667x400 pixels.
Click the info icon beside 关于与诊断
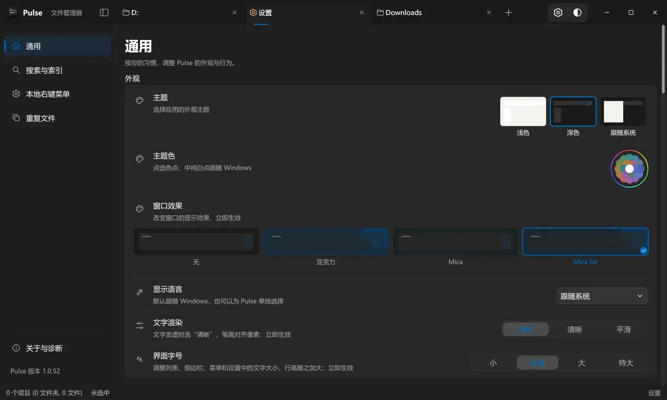[x=16, y=348]
